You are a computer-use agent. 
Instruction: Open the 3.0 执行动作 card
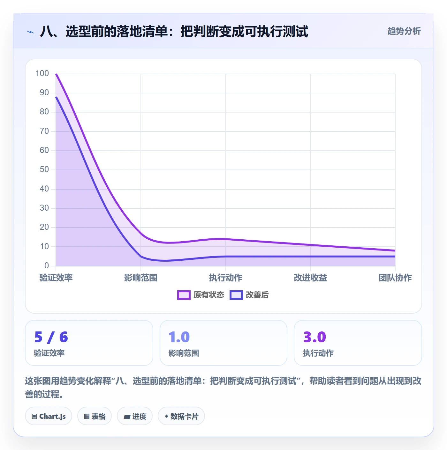pos(358,343)
